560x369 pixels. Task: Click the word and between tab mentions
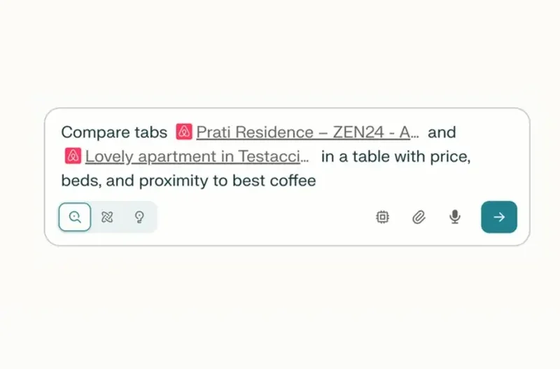[x=442, y=132]
